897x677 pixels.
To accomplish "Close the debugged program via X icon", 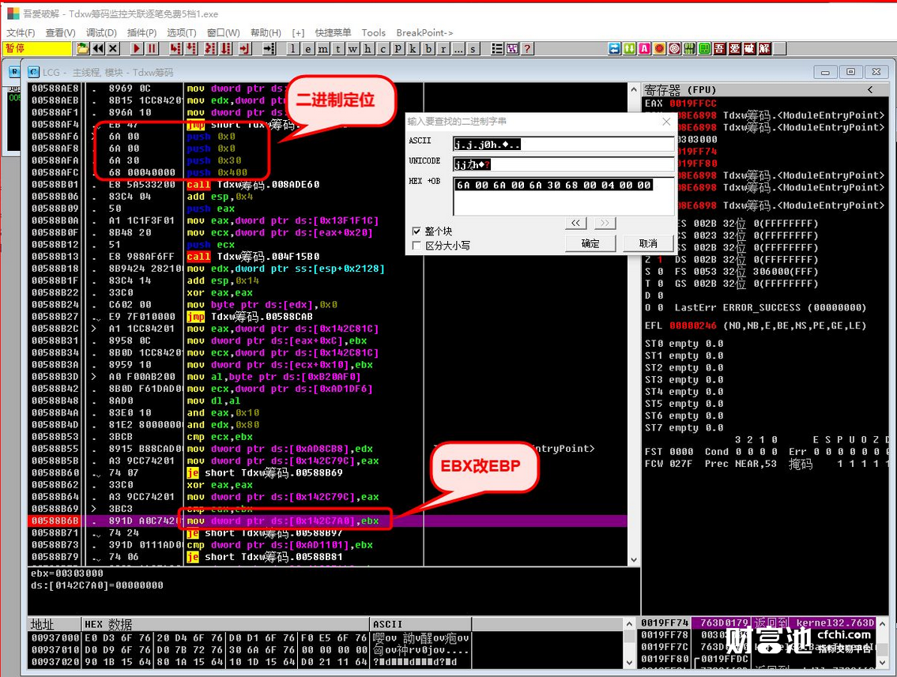I will 113,49.
